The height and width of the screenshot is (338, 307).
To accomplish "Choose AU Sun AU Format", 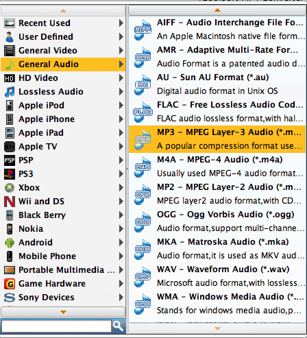I will (217, 84).
